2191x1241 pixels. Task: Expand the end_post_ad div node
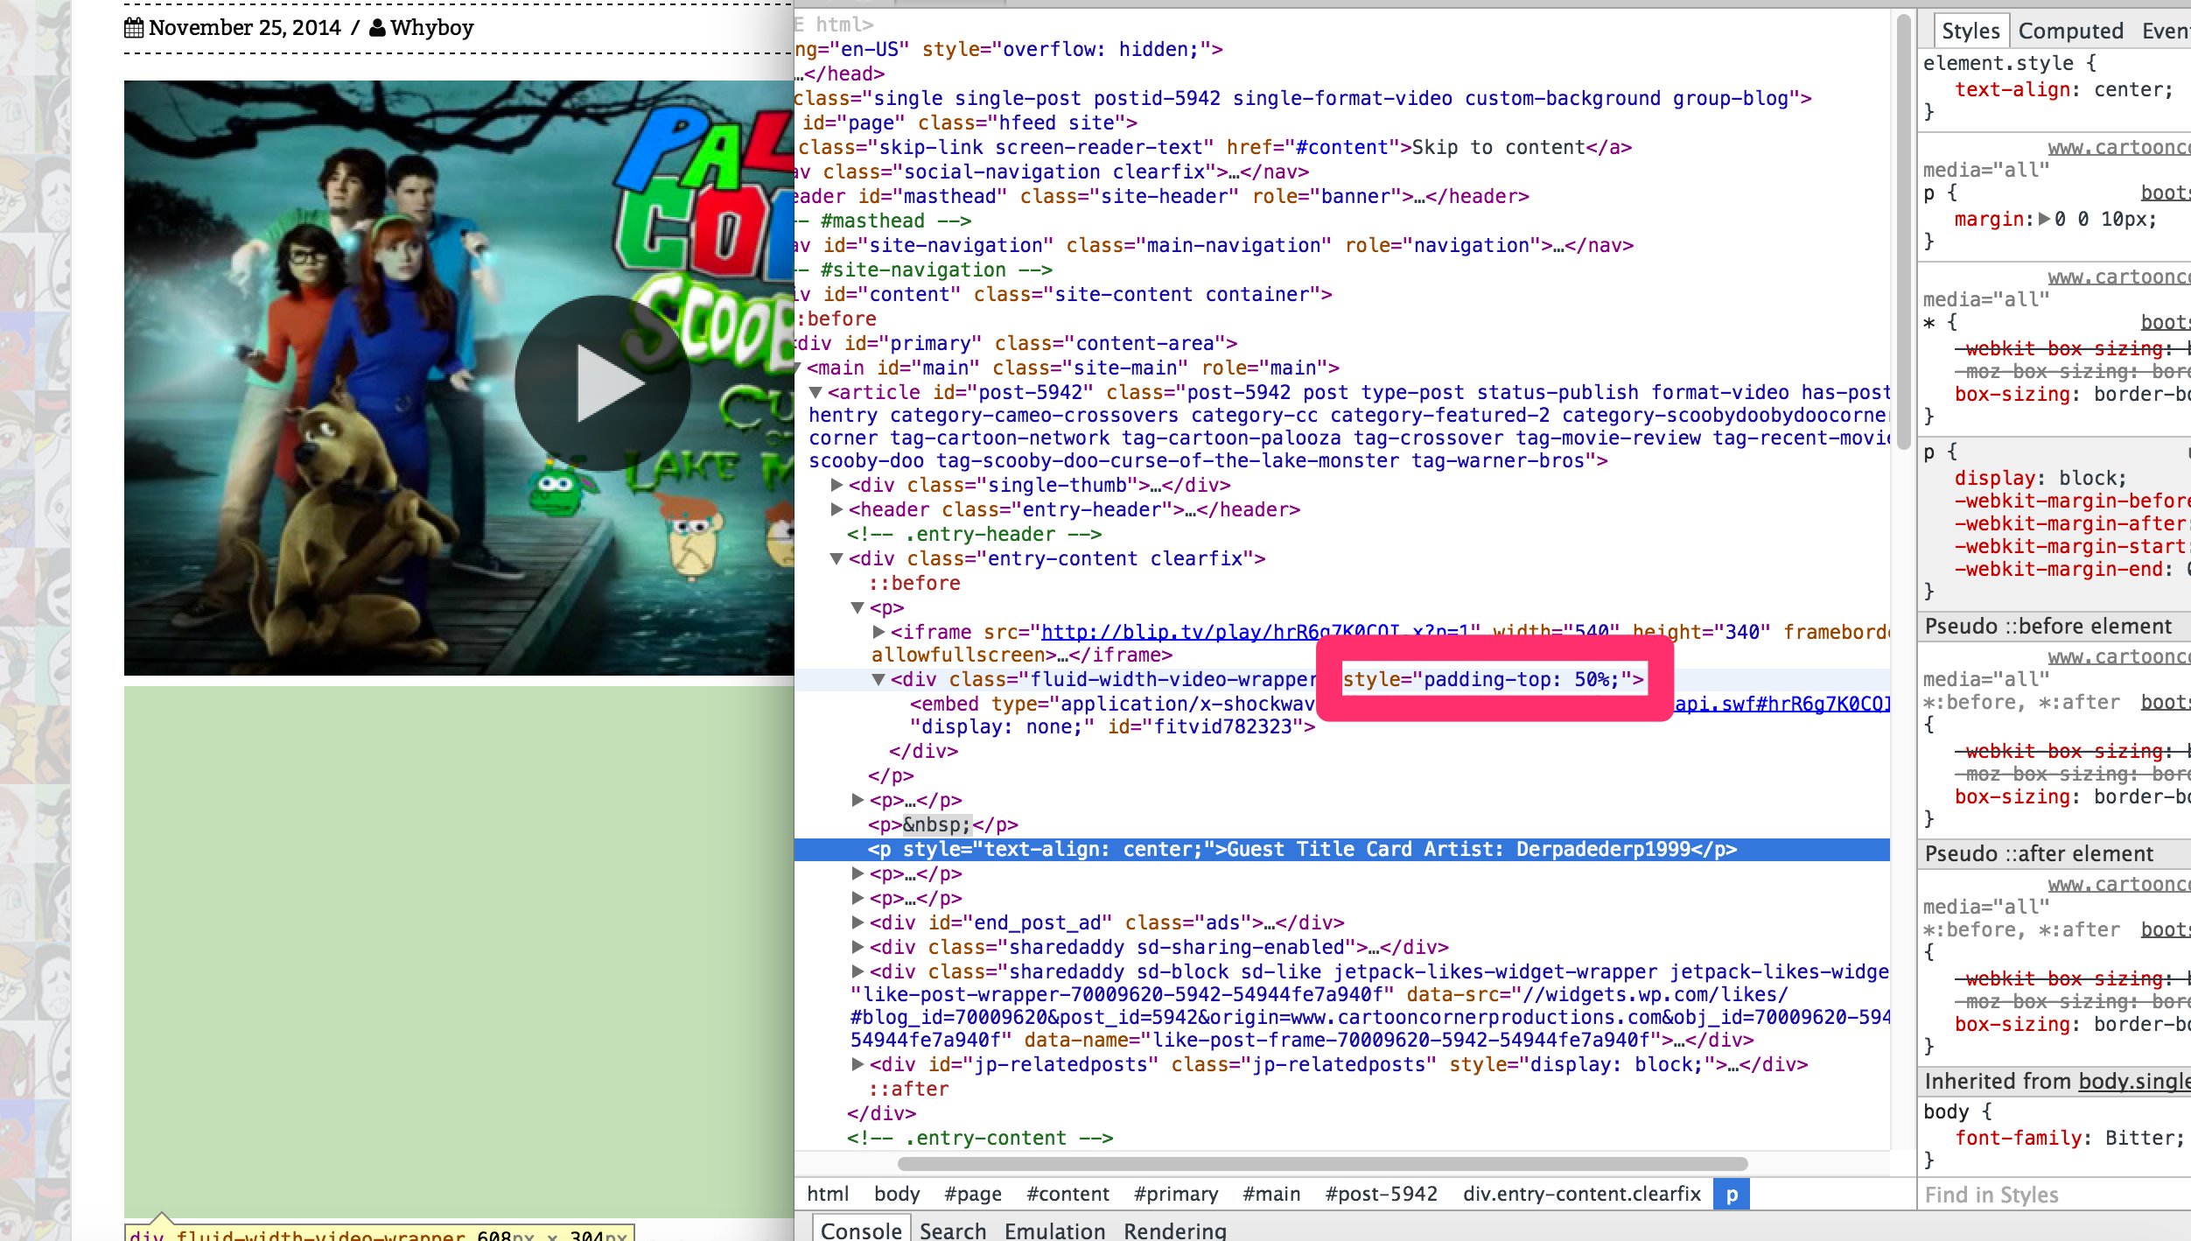click(857, 922)
